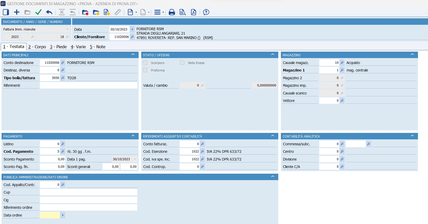Confirm with the green checkmark icon

38,12
